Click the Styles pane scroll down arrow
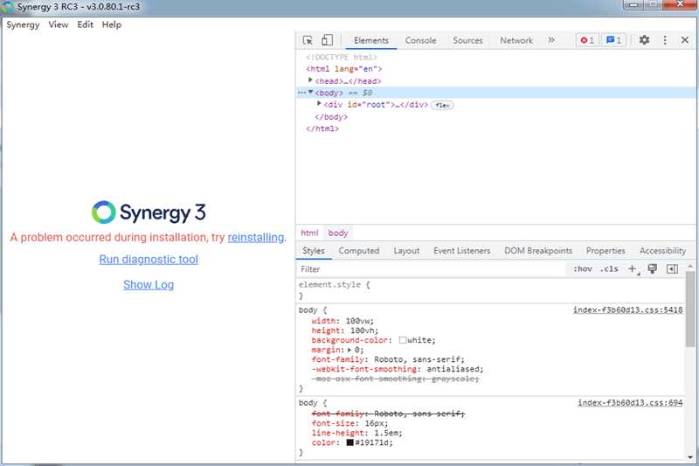 click(690, 457)
